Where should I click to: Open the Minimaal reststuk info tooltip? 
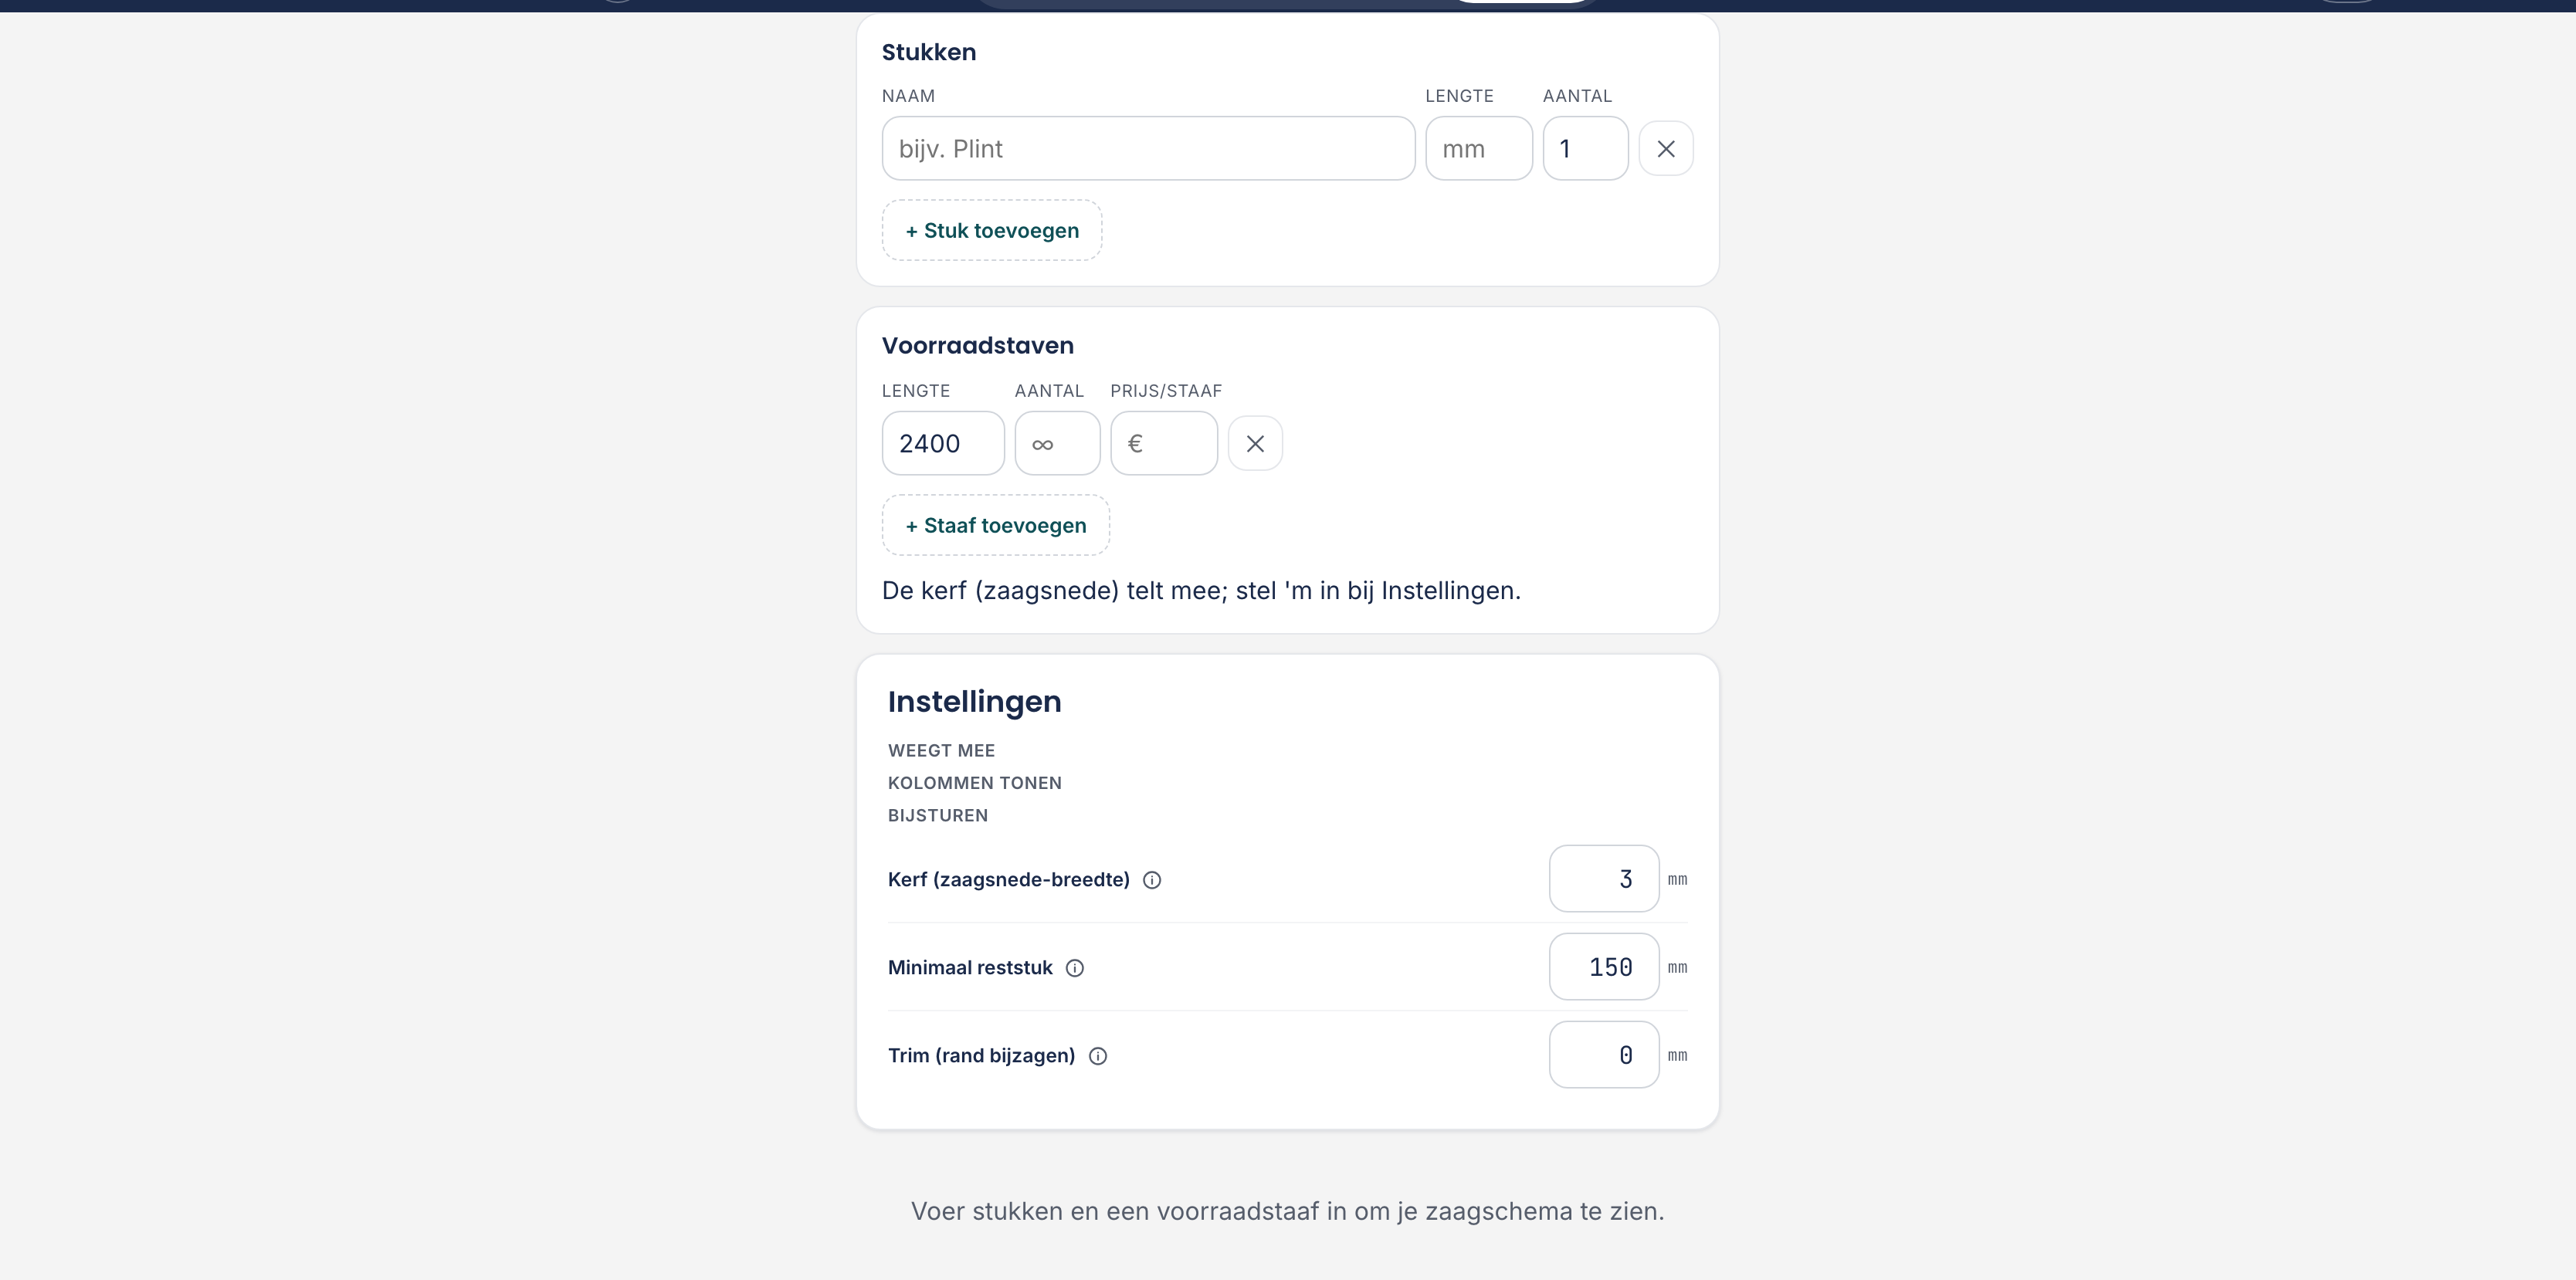[x=1075, y=968]
